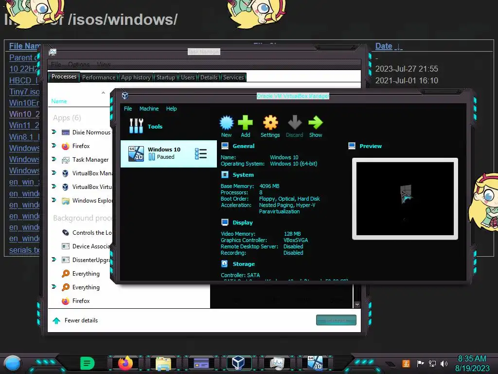Open VirtualBox Machine menu
The image size is (498, 374).
pos(149,109)
